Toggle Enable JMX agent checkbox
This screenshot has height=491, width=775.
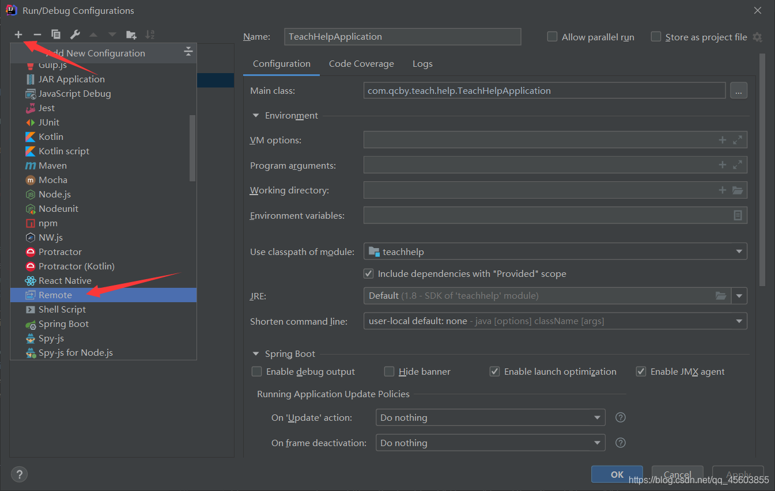[641, 371]
